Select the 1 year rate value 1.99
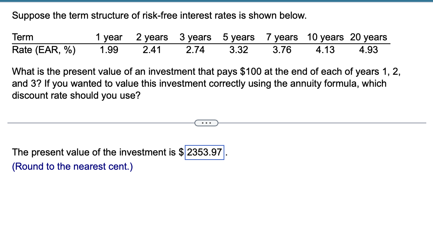 pyautogui.click(x=109, y=50)
